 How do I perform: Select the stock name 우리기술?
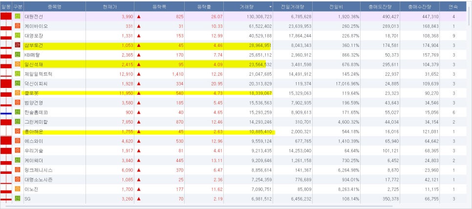(x=34, y=151)
